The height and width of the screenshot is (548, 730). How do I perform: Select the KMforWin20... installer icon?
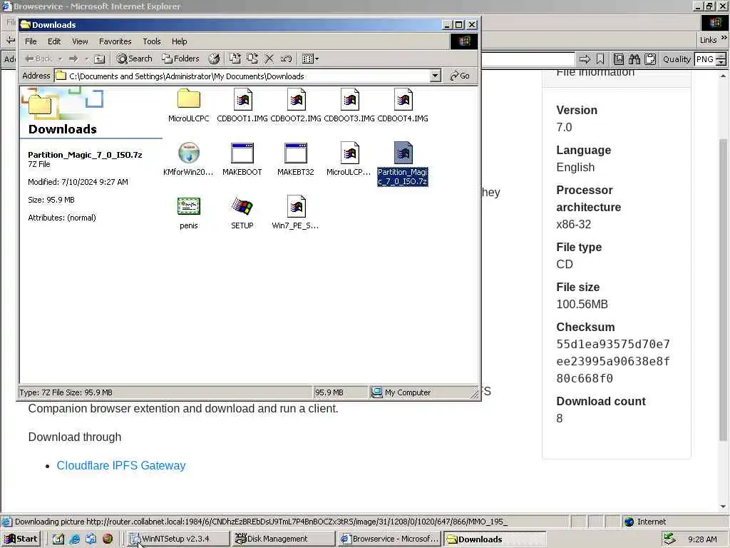[x=188, y=159]
